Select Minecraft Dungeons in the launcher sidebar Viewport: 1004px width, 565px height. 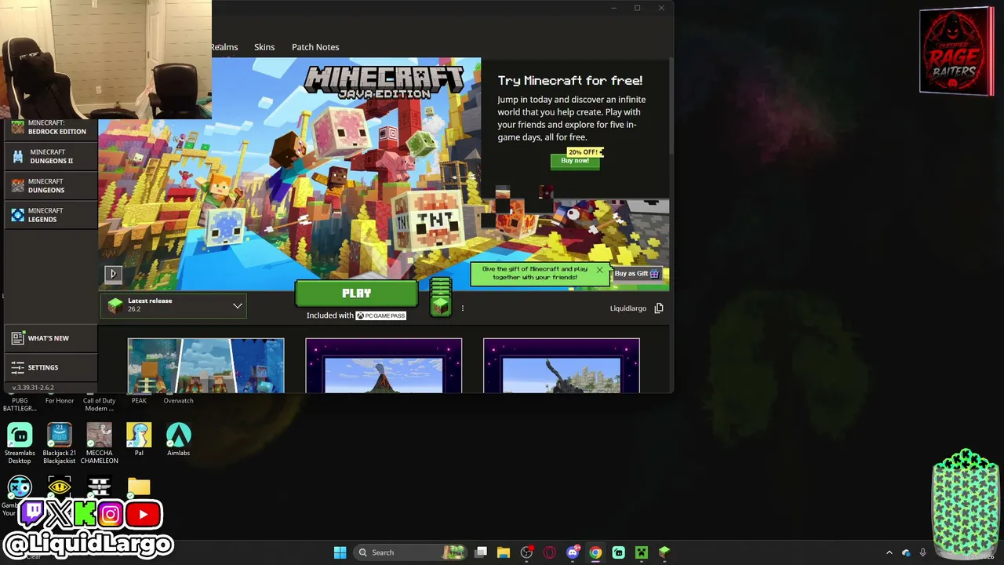point(51,186)
